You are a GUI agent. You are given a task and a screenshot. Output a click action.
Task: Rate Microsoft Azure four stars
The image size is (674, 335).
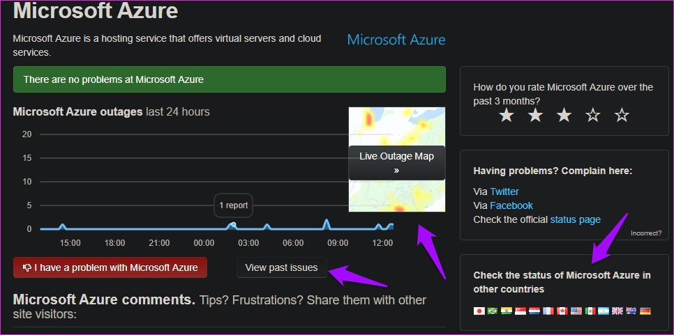(x=593, y=115)
